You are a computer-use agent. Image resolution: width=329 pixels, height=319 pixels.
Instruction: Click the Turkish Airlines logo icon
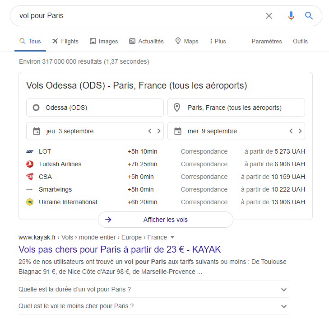pyautogui.click(x=30, y=164)
